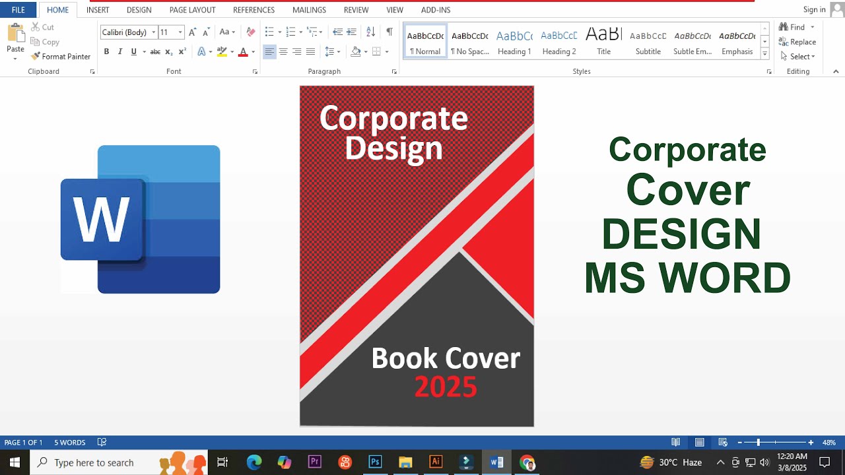Click the zoom in plus button
This screenshot has width=845, height=475.
pos(810,443)
